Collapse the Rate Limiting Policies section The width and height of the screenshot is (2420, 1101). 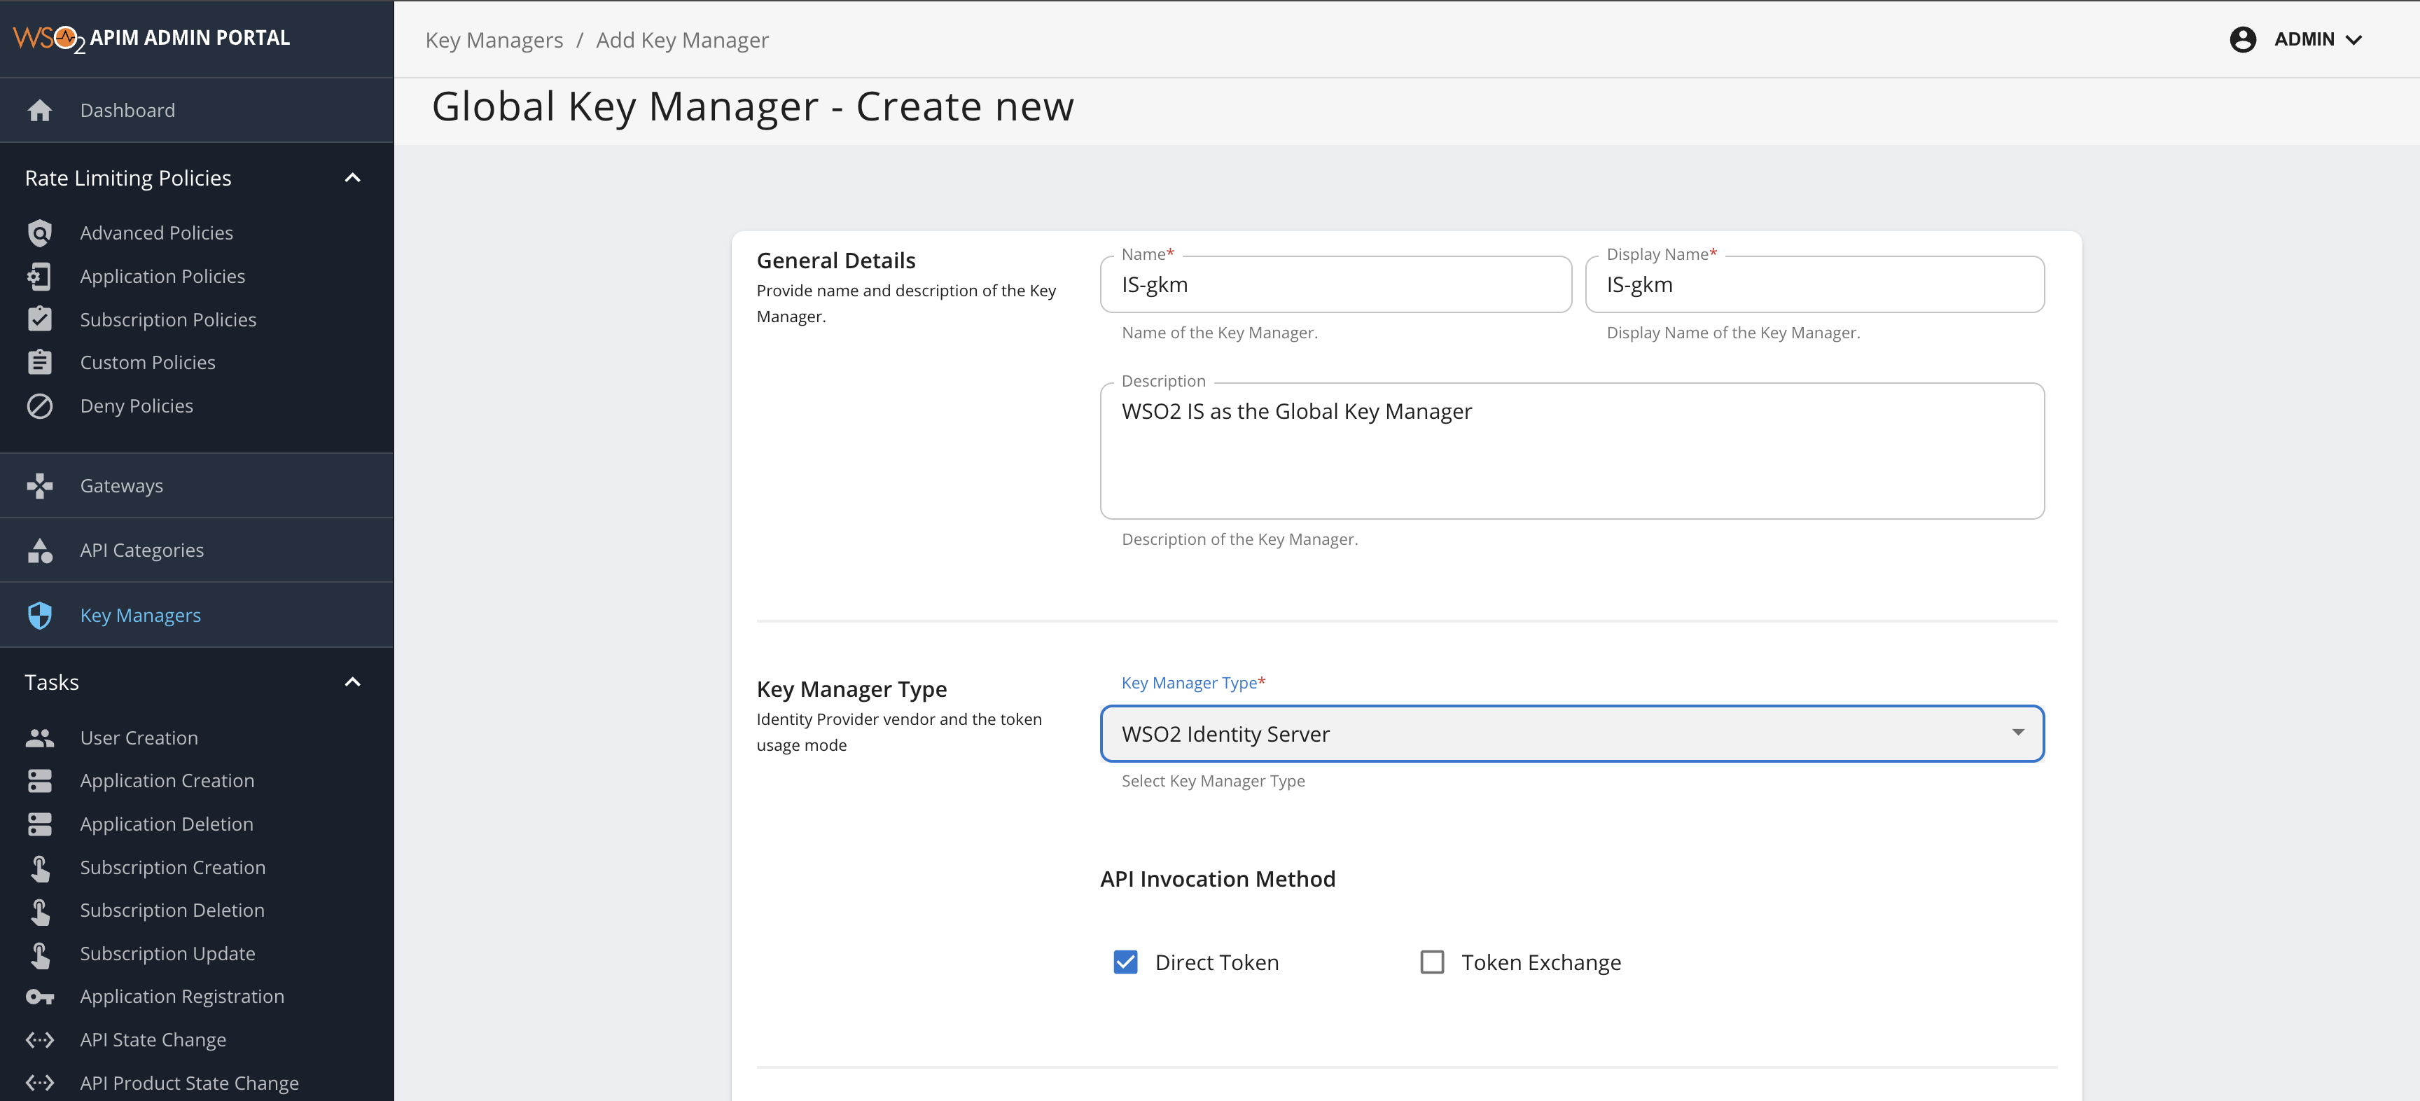click(352, 179)
